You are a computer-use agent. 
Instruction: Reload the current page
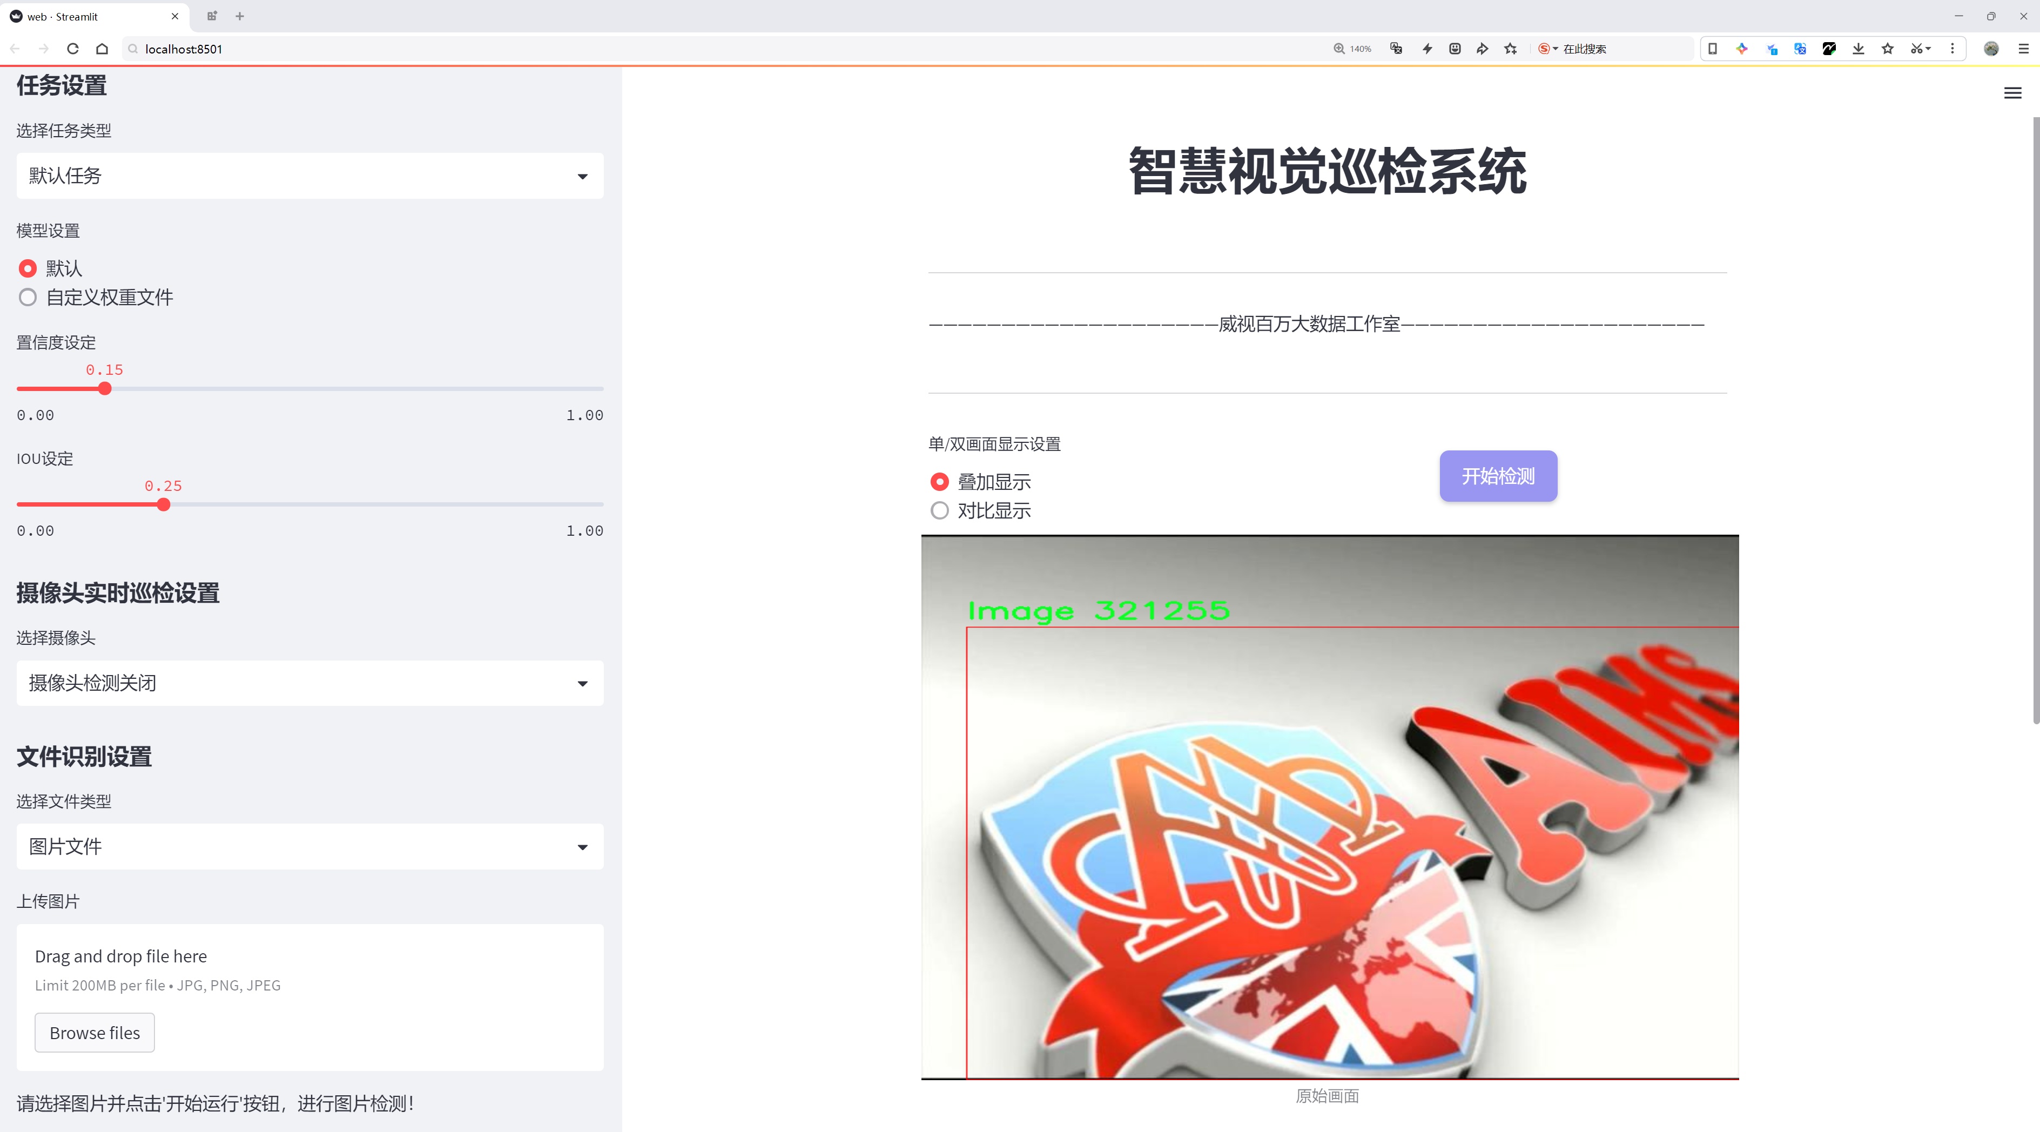pyautogui.click(x=73, y=49)
